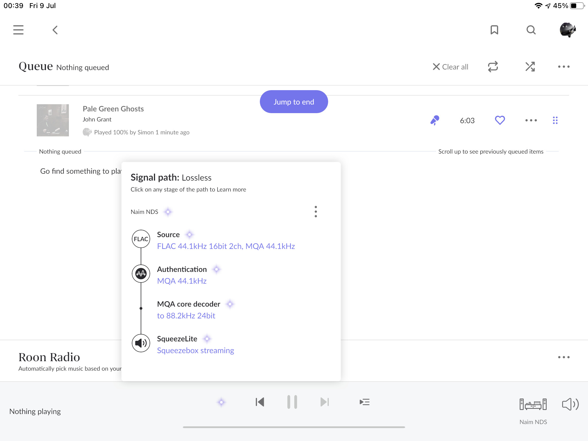Viewport: 588px width, 441px height.
Task: Open Pale Green Ghosts album thumbnail
Action: 53,120
